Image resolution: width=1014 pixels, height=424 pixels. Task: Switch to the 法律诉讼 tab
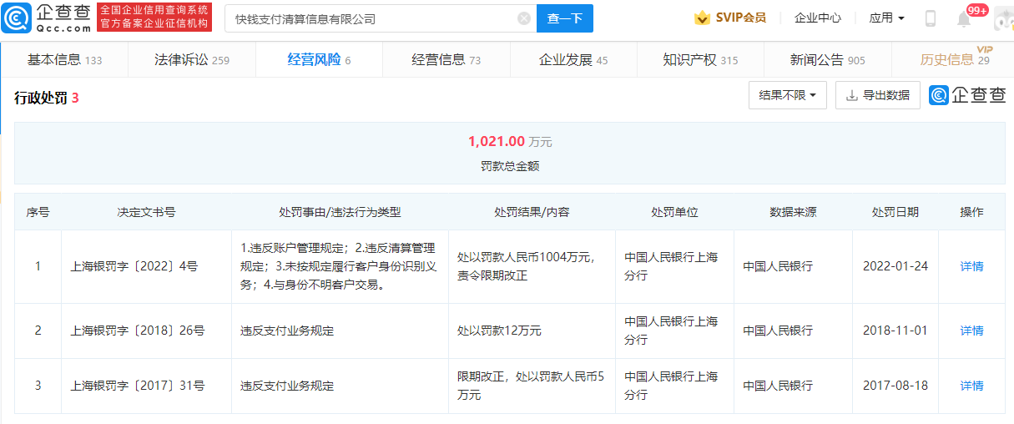pyautogui.click(x=192, y=60)
